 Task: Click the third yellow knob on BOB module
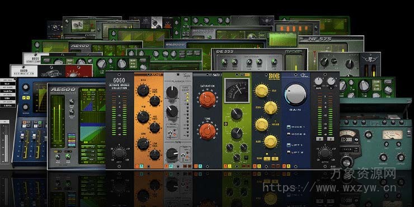tap(262, 124)
